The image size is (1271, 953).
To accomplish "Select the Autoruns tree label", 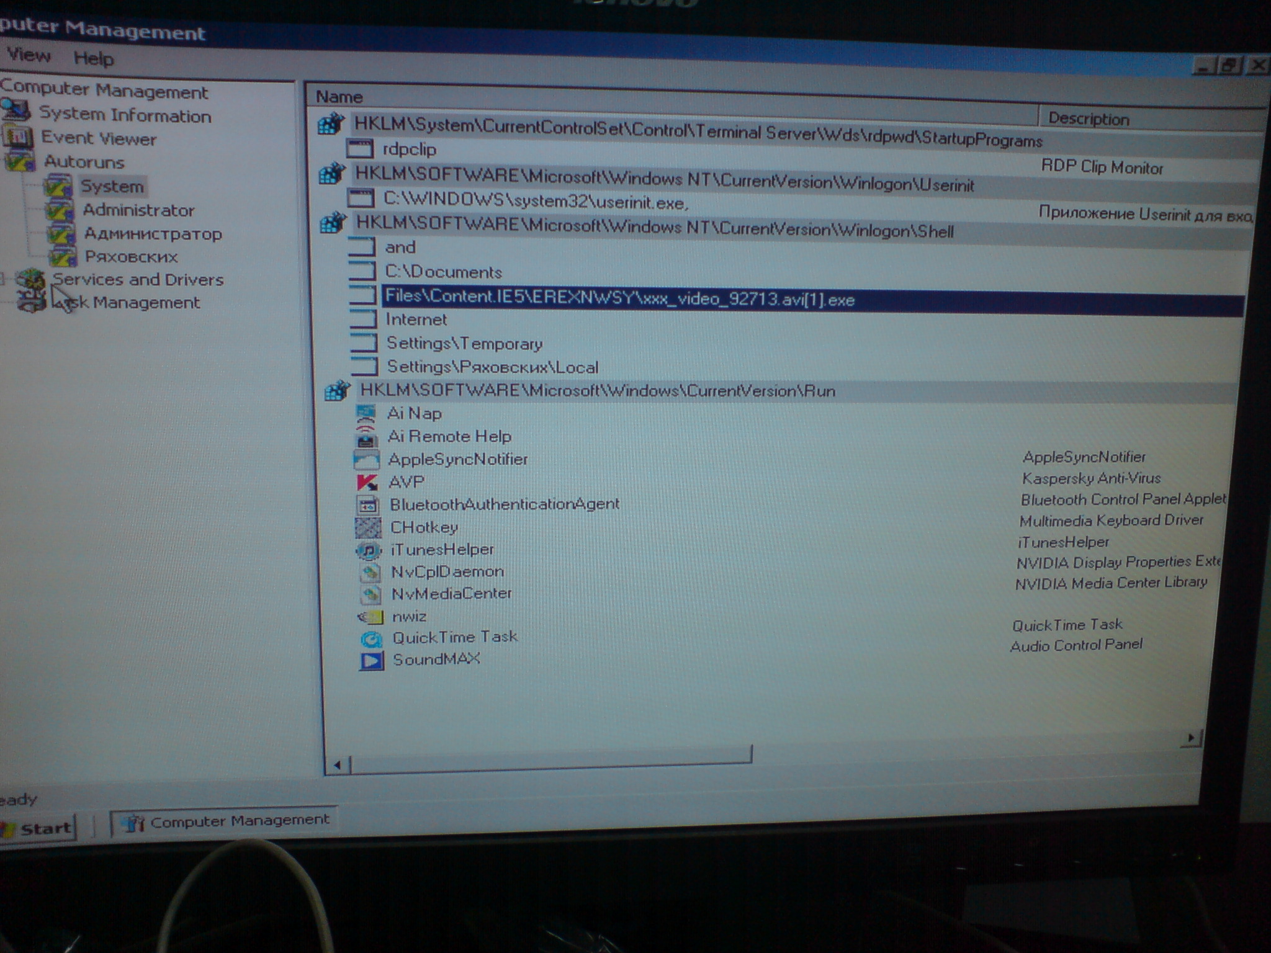I will click(84, 161).
